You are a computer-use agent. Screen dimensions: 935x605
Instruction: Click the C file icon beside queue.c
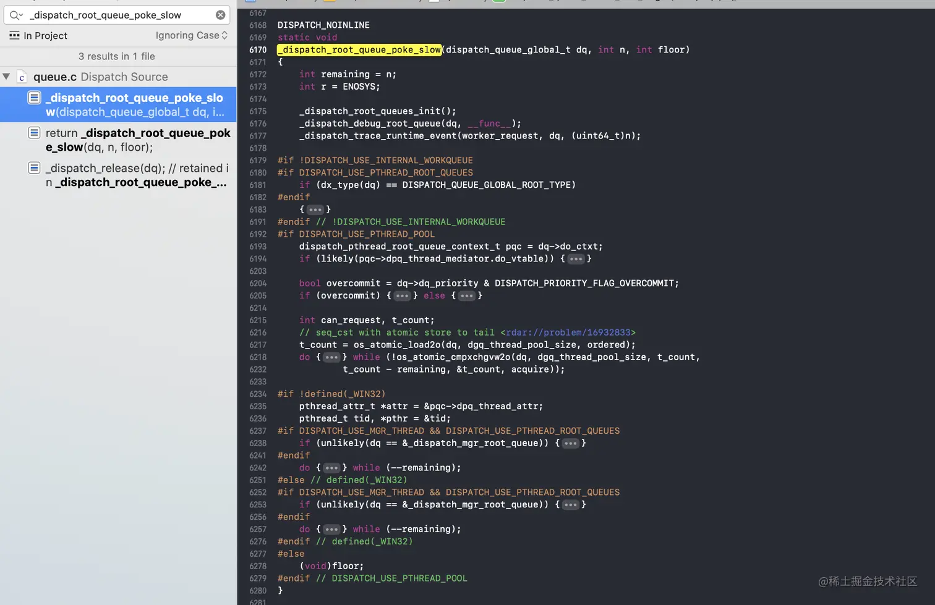pos(22,77)
